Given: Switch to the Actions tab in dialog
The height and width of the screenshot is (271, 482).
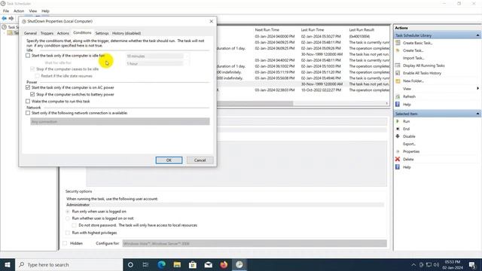Looking at the screenshot, I should (x=63, y=33).
